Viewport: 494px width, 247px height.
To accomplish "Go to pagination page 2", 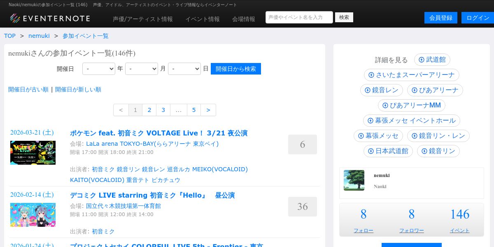I will point(149,110).
